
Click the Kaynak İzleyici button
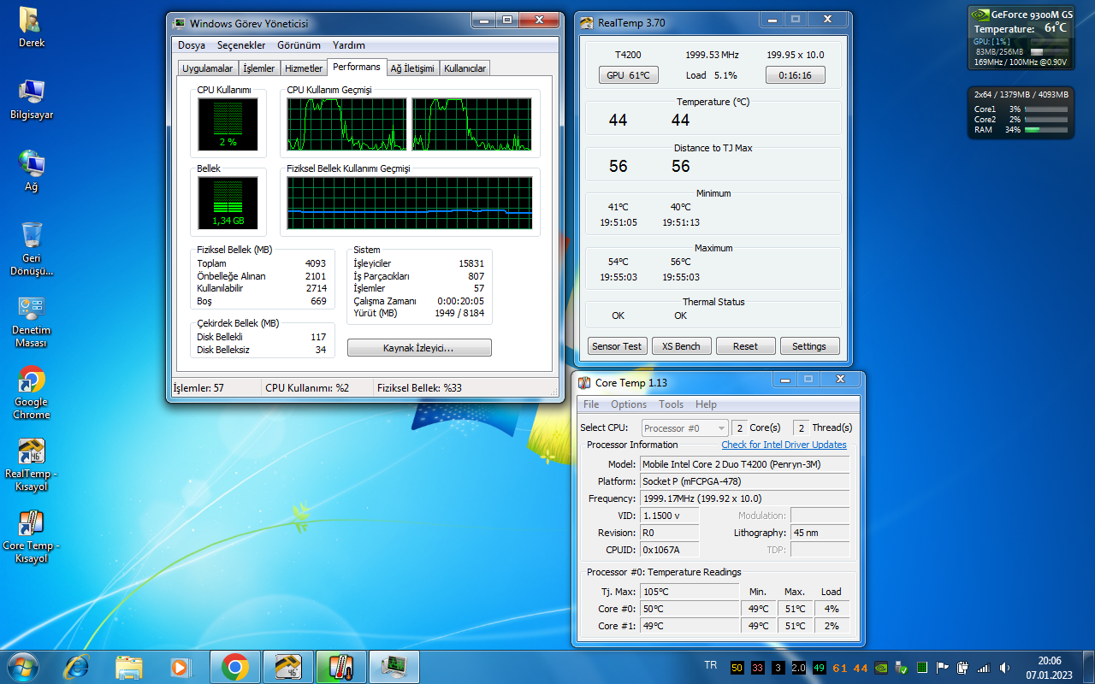coord(419,348)
